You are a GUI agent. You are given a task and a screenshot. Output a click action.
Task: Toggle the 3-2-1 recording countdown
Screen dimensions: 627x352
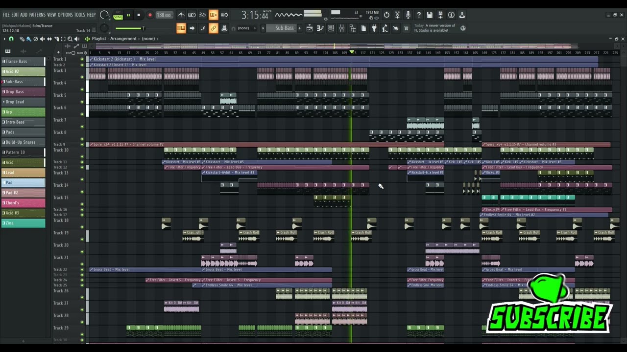tap(203, 15)
